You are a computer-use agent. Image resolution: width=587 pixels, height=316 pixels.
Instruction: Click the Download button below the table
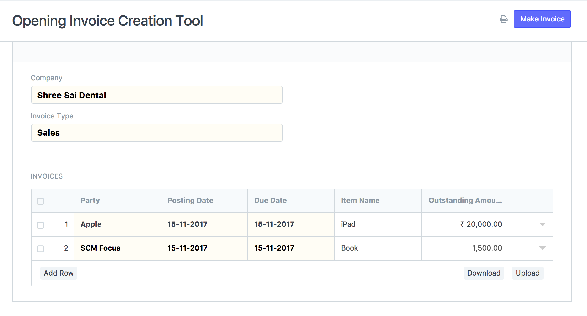pos(484,273)
